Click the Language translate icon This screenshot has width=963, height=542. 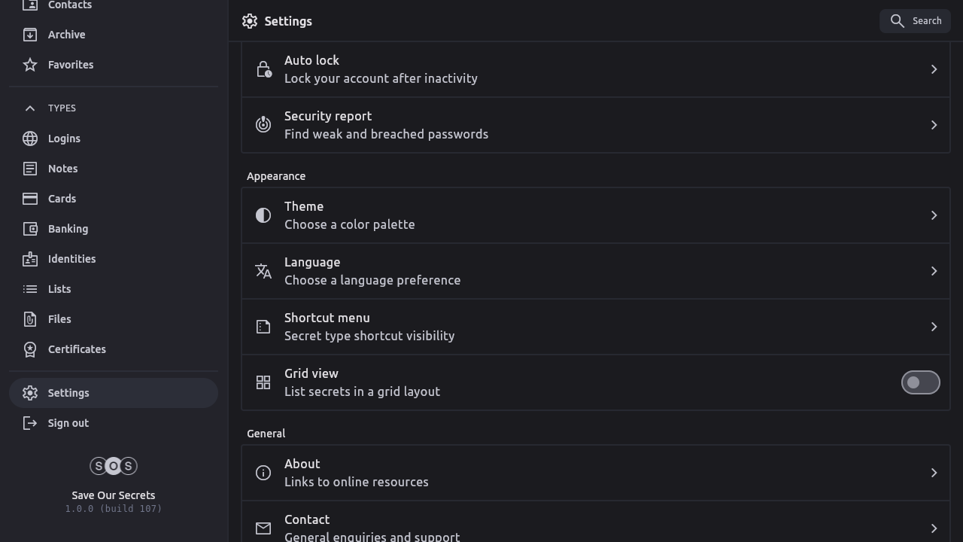point(263,271)
